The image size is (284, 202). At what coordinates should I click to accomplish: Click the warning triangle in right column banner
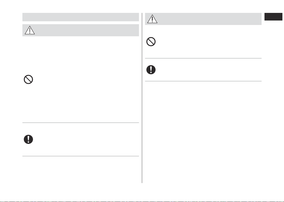[152, 19]
